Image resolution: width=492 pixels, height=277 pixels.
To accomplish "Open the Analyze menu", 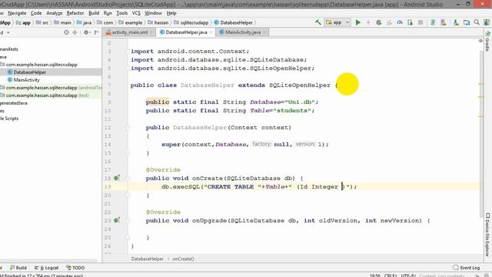I will (55, 13).
